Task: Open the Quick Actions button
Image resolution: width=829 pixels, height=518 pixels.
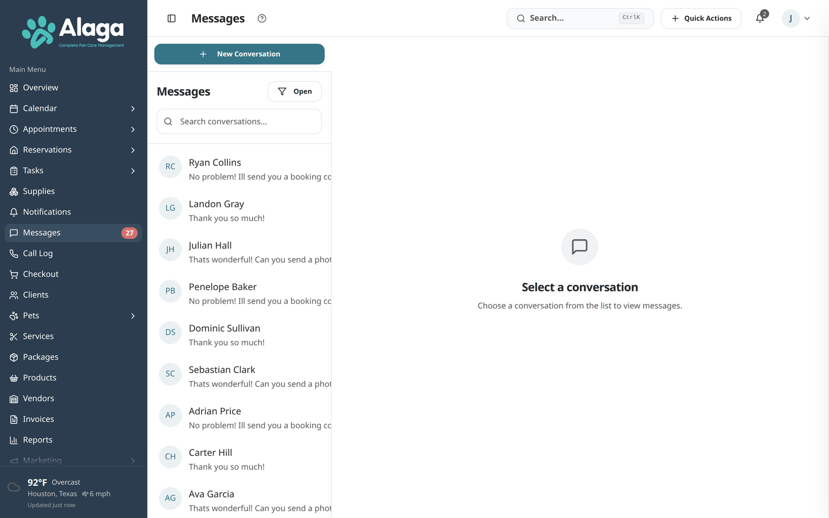Action: coord(701,18)
